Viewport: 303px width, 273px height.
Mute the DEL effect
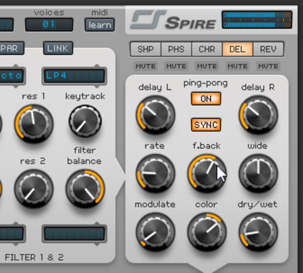pos(237,66)
